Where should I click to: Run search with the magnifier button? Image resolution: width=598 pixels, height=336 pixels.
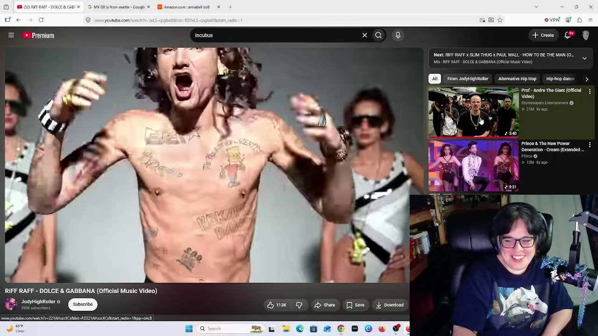[378, 35]
